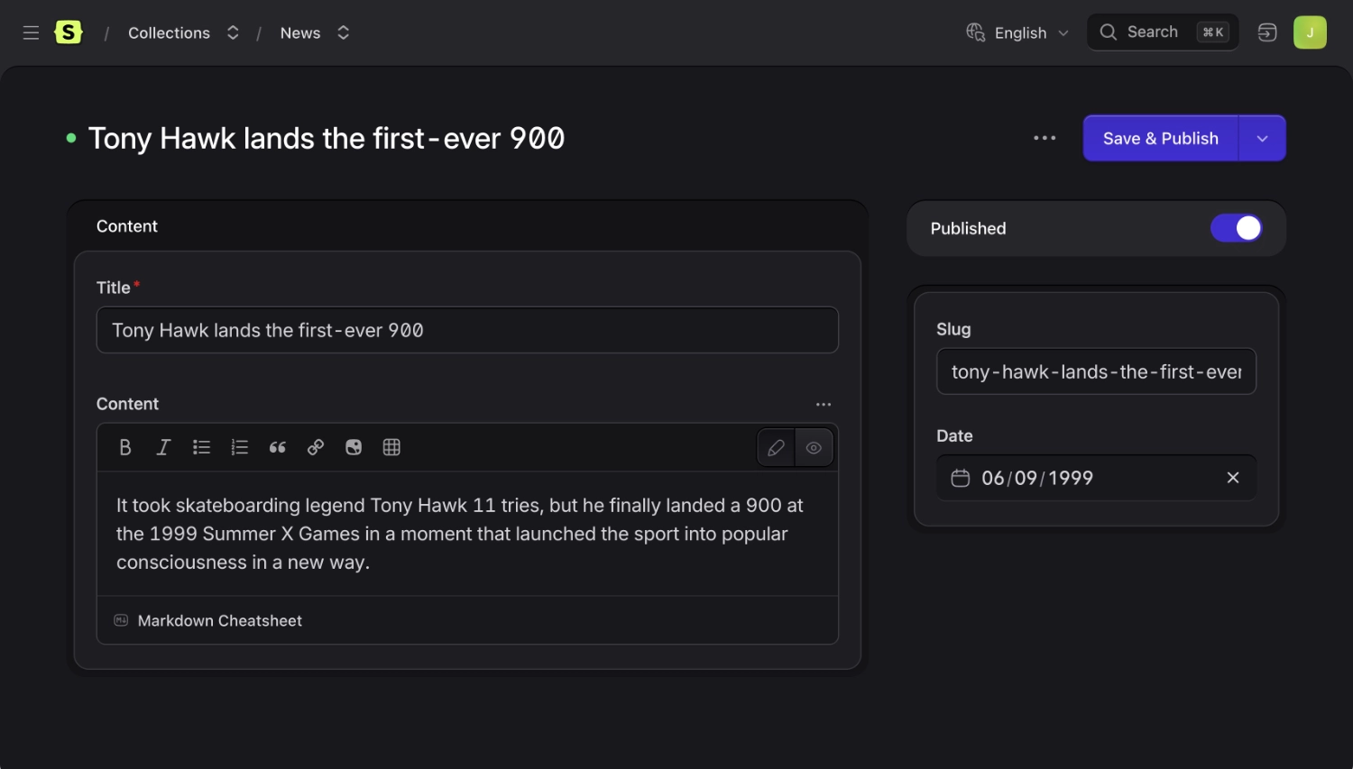Toggle bold formatting in the editor
This screenshot has height=769, width=1353.
pyautogui.click(x=125, y=447)
